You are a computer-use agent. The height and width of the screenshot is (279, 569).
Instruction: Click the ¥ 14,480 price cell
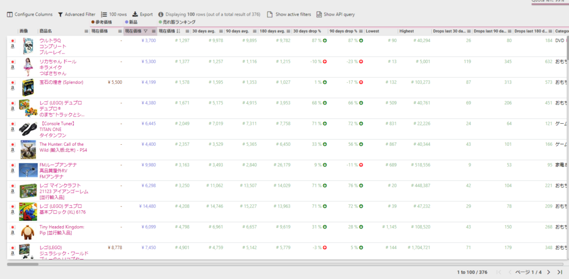pos(147,206)
